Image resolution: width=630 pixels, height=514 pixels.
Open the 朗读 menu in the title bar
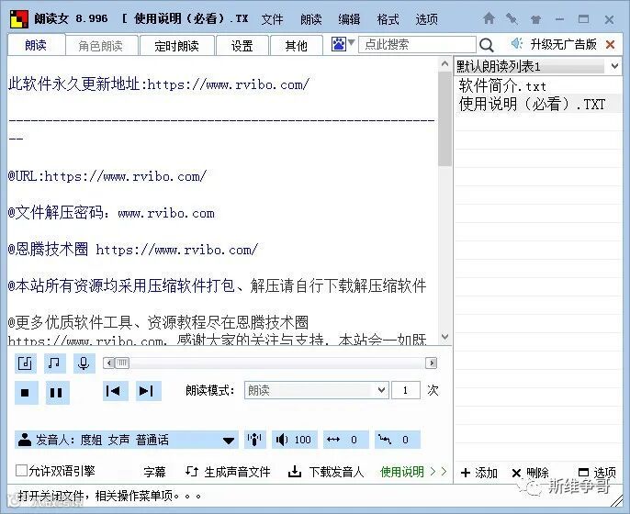click(311, 19)
